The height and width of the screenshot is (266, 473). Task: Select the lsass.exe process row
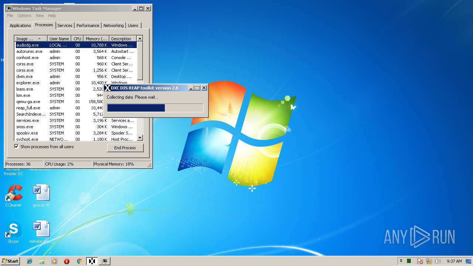[59, 89]
